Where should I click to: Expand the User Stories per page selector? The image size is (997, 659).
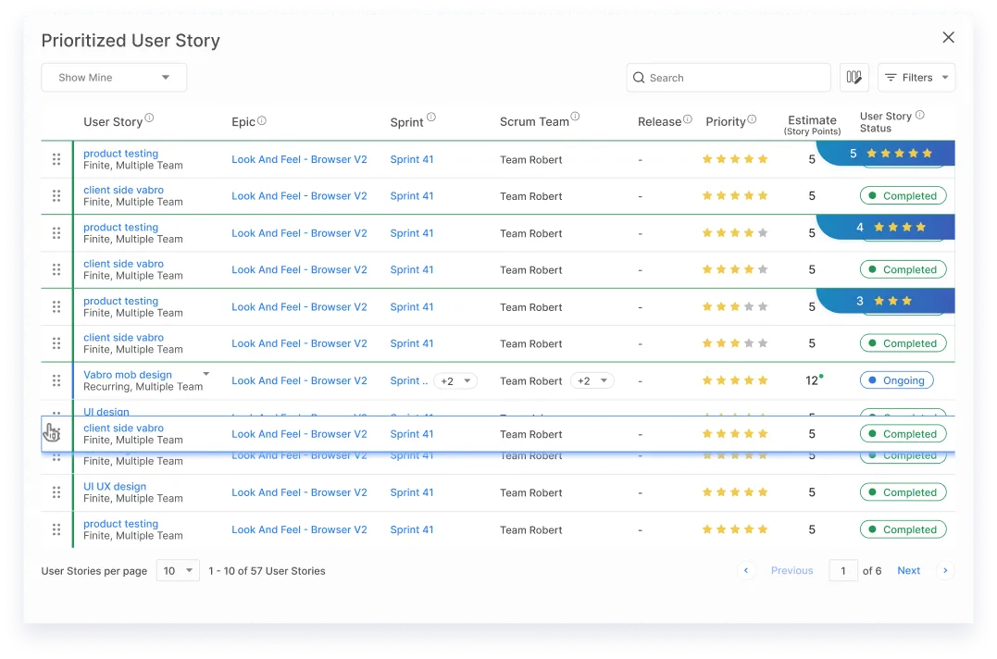point(178,571)
